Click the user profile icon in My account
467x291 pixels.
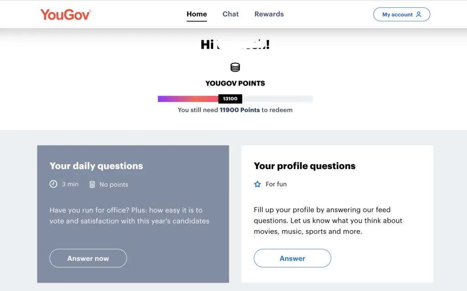click(x=419, y=14)
